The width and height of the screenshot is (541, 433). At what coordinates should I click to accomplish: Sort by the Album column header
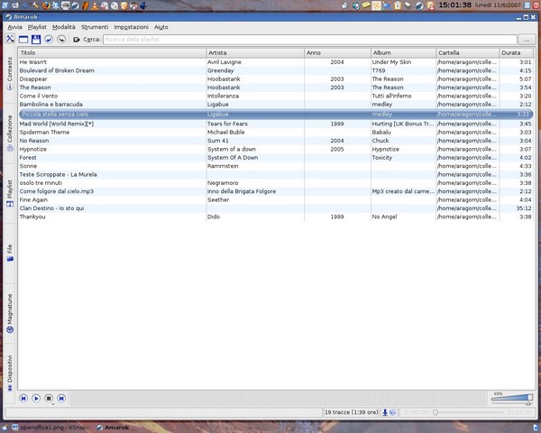click(403, 53)
